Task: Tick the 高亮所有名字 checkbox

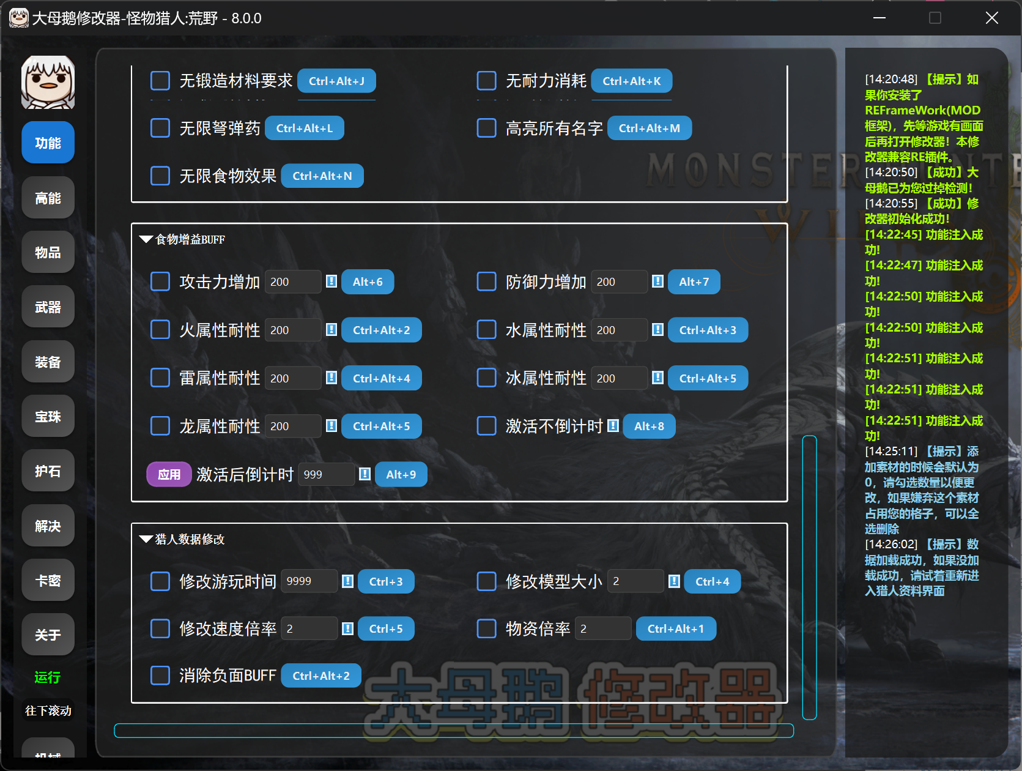Action: pos(486,128)
